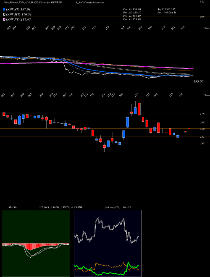The width and height of the screenshot is (210, 277).
Task: Click the MACD indicator label
Action: pyautogui.click(x=12, y=207)
